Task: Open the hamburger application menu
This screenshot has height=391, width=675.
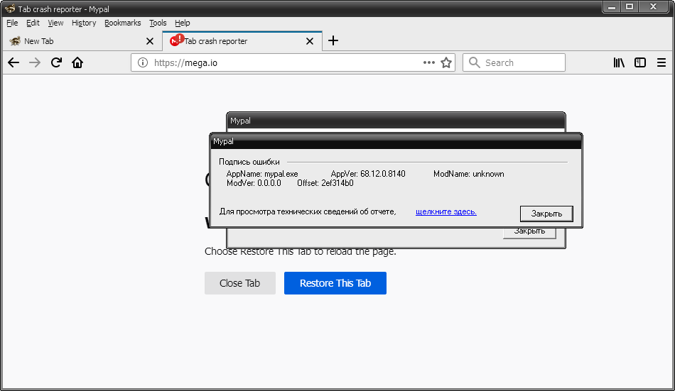Action: click(661, 62)
